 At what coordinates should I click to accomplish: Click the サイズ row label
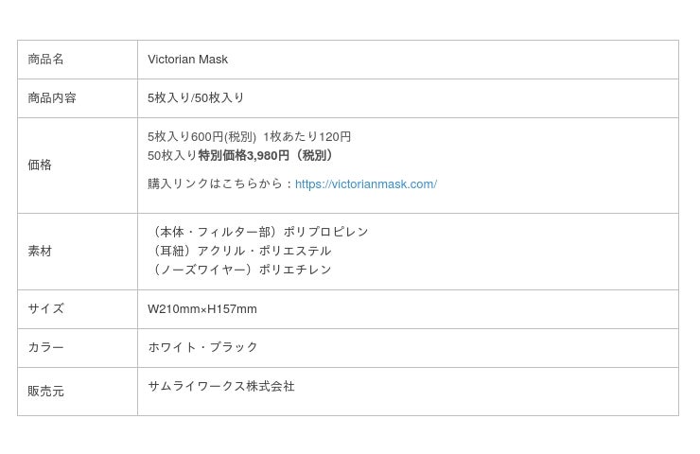point(45,309)
